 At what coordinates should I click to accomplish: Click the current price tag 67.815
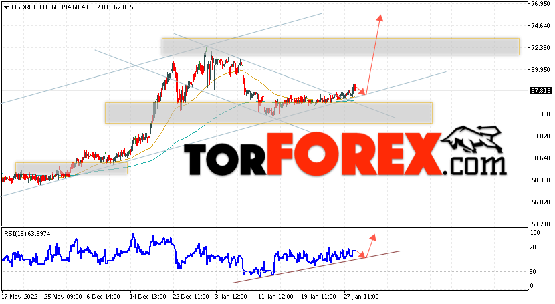tap(540, 91)
